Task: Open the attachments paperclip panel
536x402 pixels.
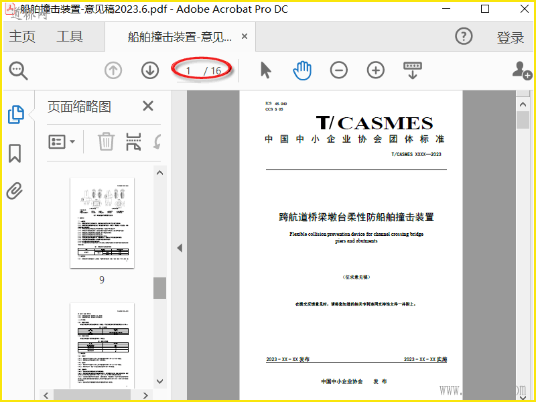Action: 15,191
